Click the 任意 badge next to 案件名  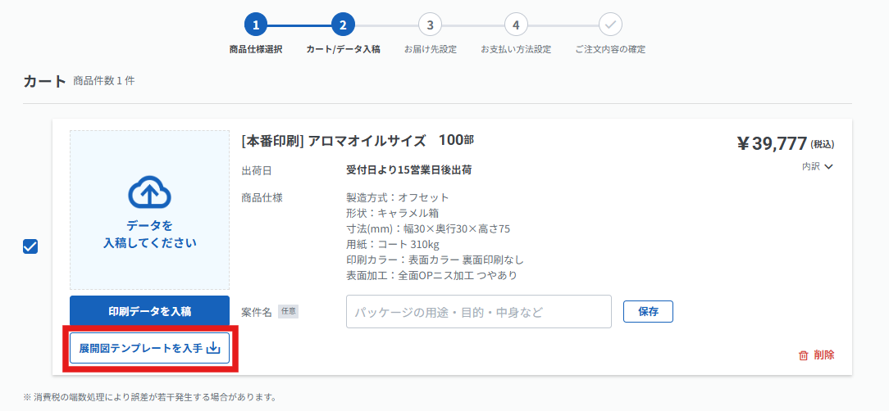288,311
